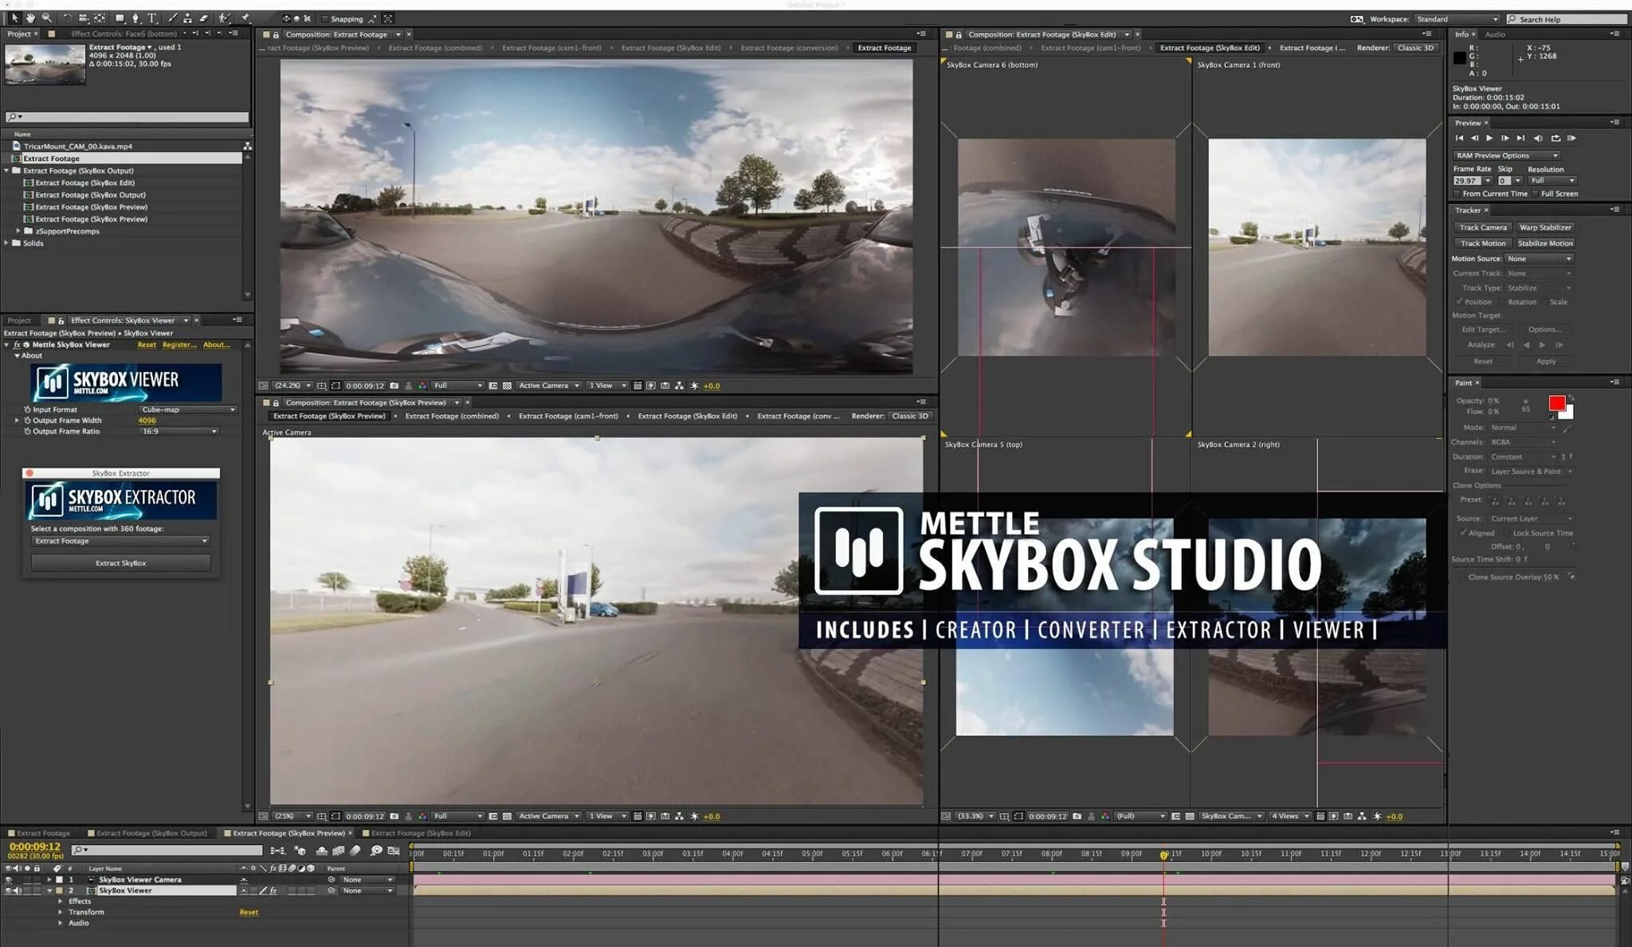The image size is (1632, 947).
Task: Click the Stabilize Motion button
Action: coord(1545,244)
